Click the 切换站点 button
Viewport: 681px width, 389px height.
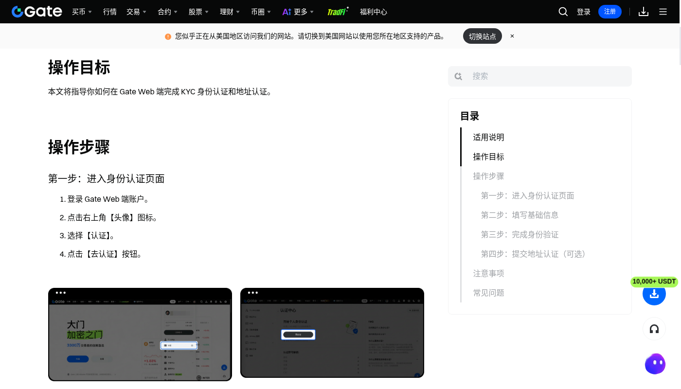(x=483, y=36)
